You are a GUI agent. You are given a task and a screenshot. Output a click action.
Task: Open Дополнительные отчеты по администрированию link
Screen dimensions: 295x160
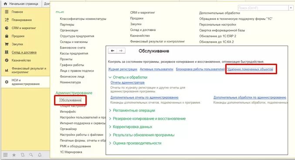click(145, 98)
